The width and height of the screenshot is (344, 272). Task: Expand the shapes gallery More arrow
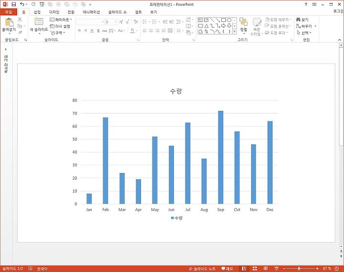pos(235,32)
